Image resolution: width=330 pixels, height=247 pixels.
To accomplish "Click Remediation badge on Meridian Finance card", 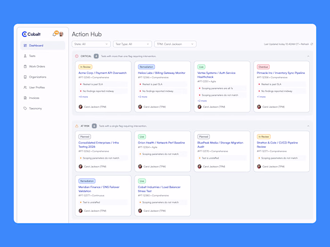I will coord(87,181).
